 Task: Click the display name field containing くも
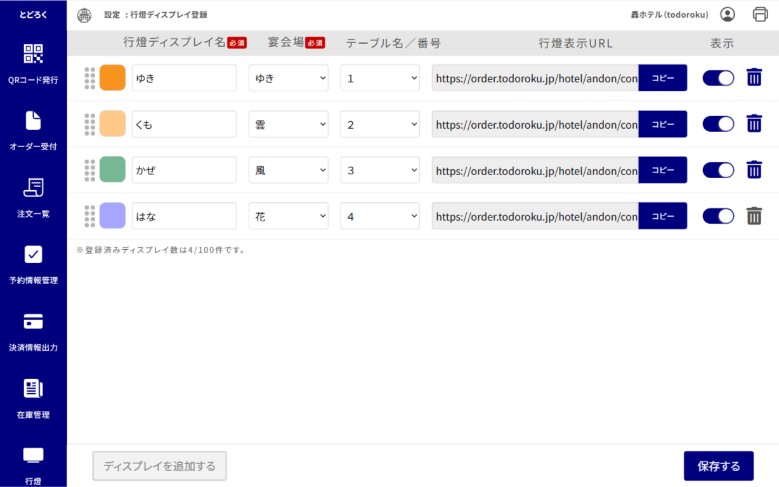pos(184,124)
